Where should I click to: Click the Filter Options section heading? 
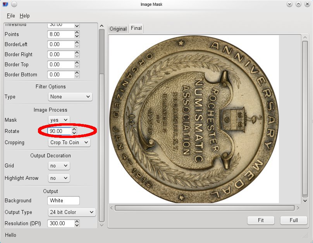[50, 87]
